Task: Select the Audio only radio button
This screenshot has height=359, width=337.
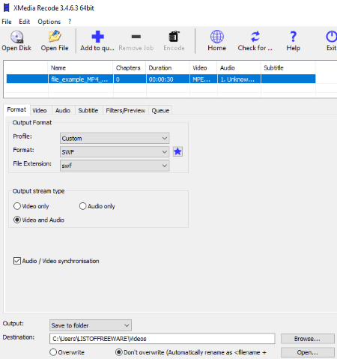Action: pyautogui.click(x=82, y=206)
